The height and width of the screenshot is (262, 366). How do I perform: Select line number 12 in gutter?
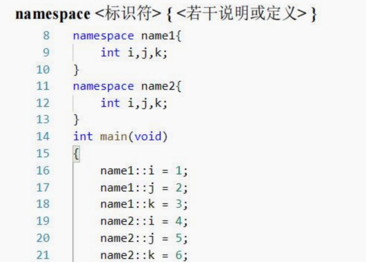pos(43,103)
